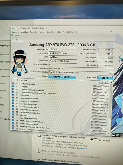Open the Lisätietoja link in Windows Update

(82, 148)
